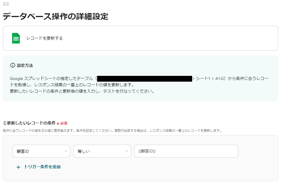
Task: Click the 必須 required label
Action: (63, 123)
